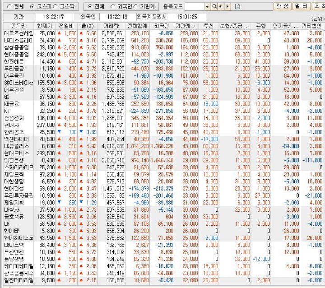Select the 외환은행 stock row name

click(x=14, y=160)
